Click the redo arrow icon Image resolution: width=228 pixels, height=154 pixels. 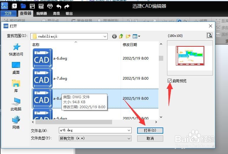click(x=67, y=6)
